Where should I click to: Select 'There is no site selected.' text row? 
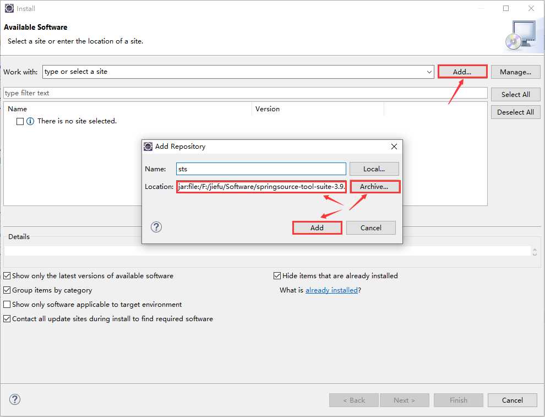click(77, 121)
